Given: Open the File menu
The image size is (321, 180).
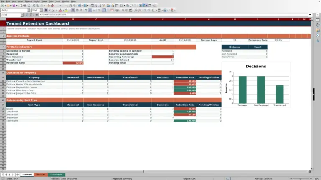Looking at the screenshot, I should click(3, 1).
